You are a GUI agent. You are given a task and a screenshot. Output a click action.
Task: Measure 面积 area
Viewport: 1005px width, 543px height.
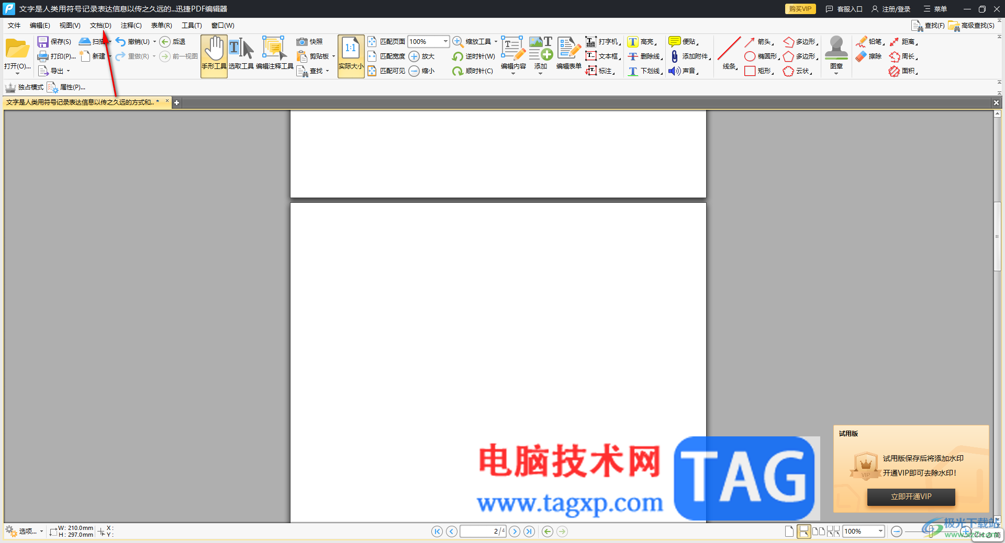903,71
